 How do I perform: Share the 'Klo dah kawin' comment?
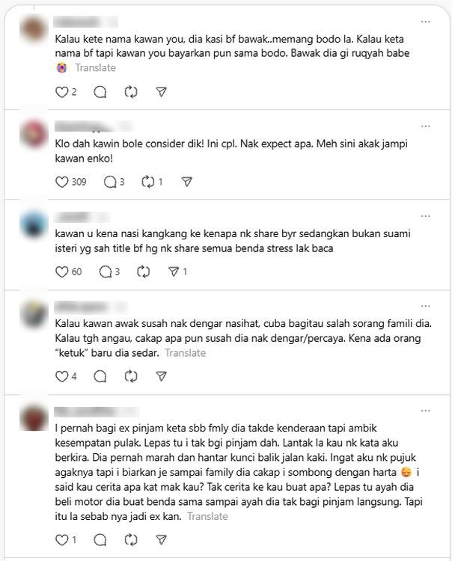tap(187, 182)
